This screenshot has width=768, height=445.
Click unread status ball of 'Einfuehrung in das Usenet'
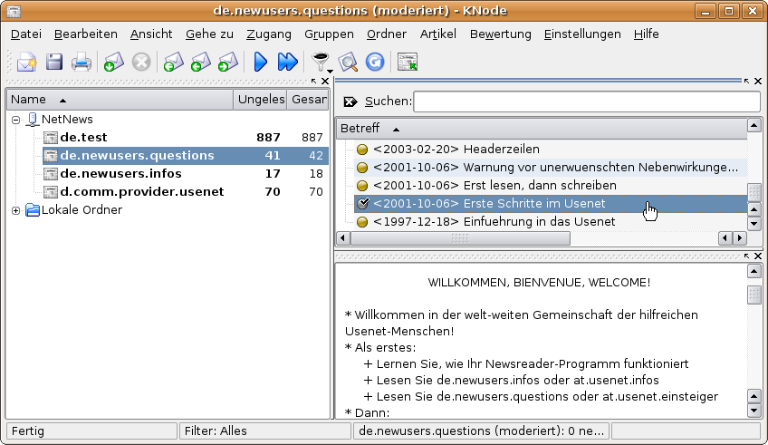click(362, 222)
